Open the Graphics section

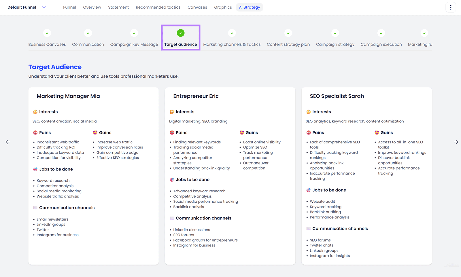click(x=223, y=7)
